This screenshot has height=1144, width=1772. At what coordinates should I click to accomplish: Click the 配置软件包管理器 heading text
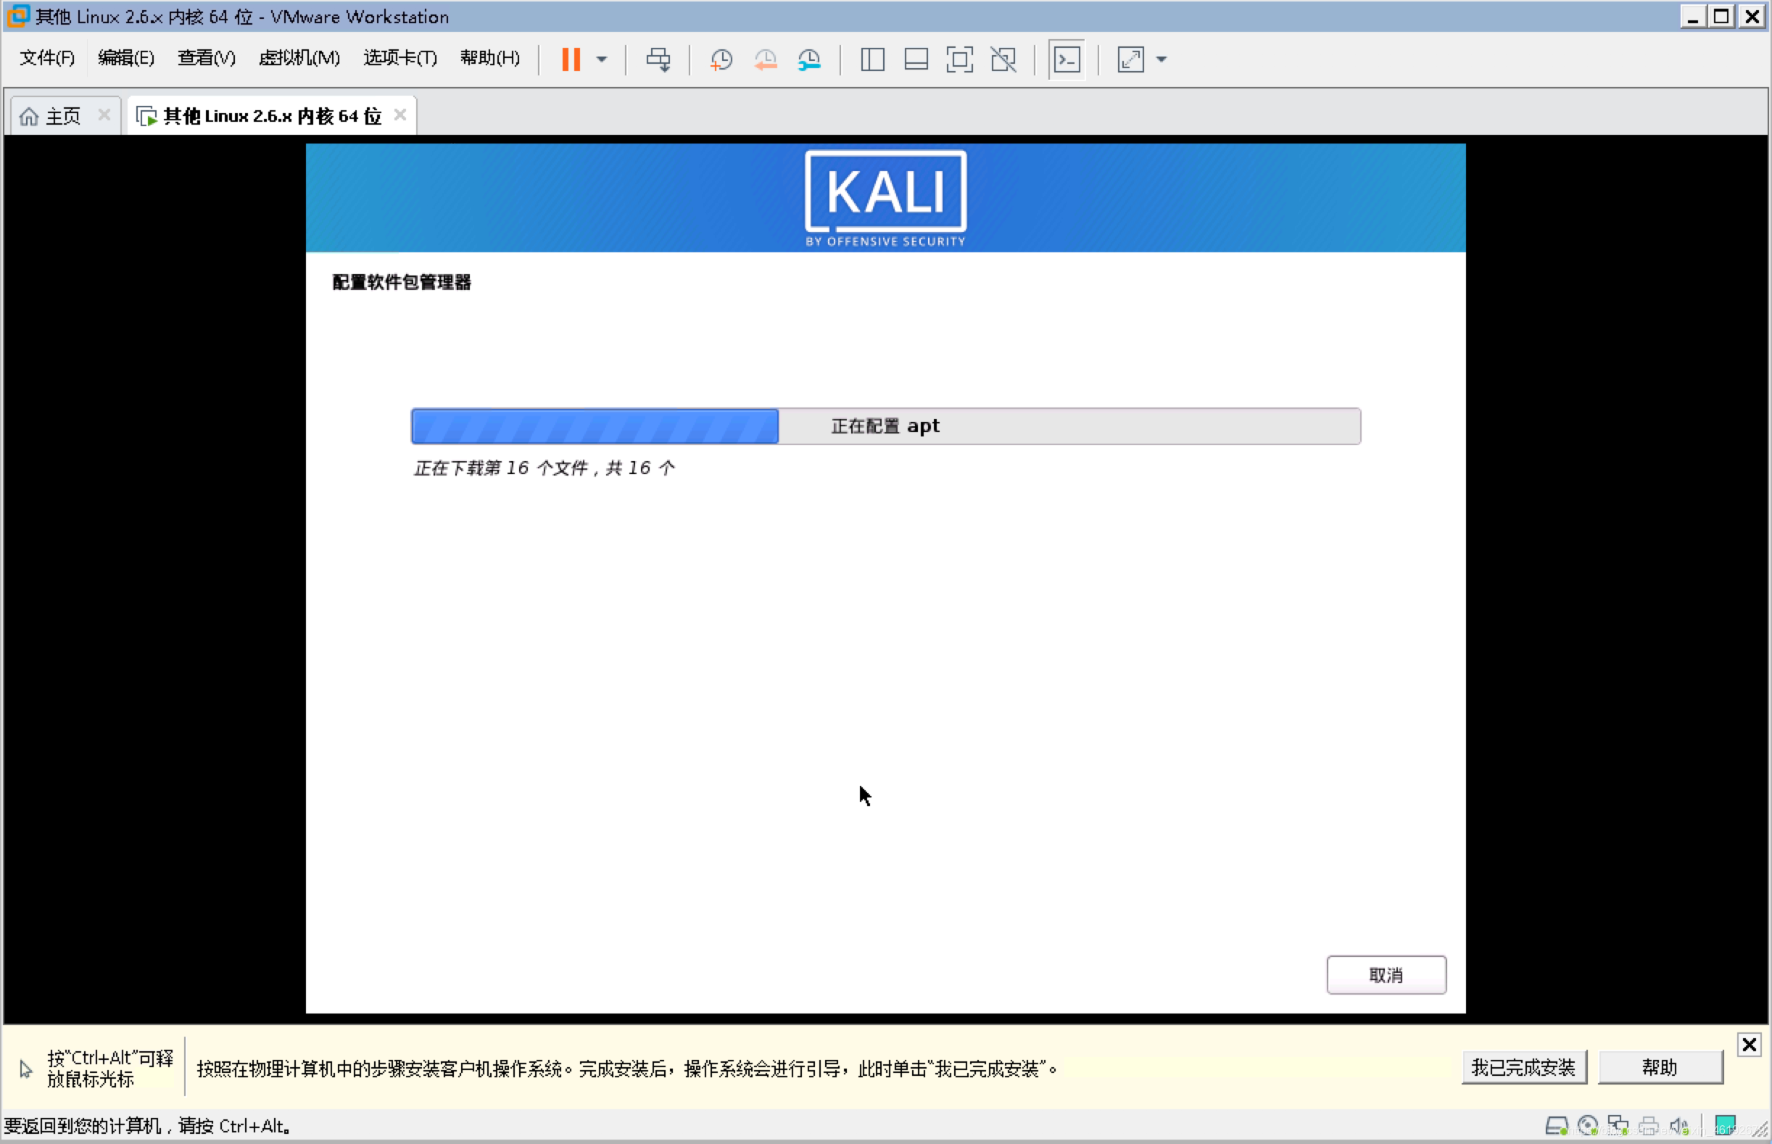coord(401,282)
